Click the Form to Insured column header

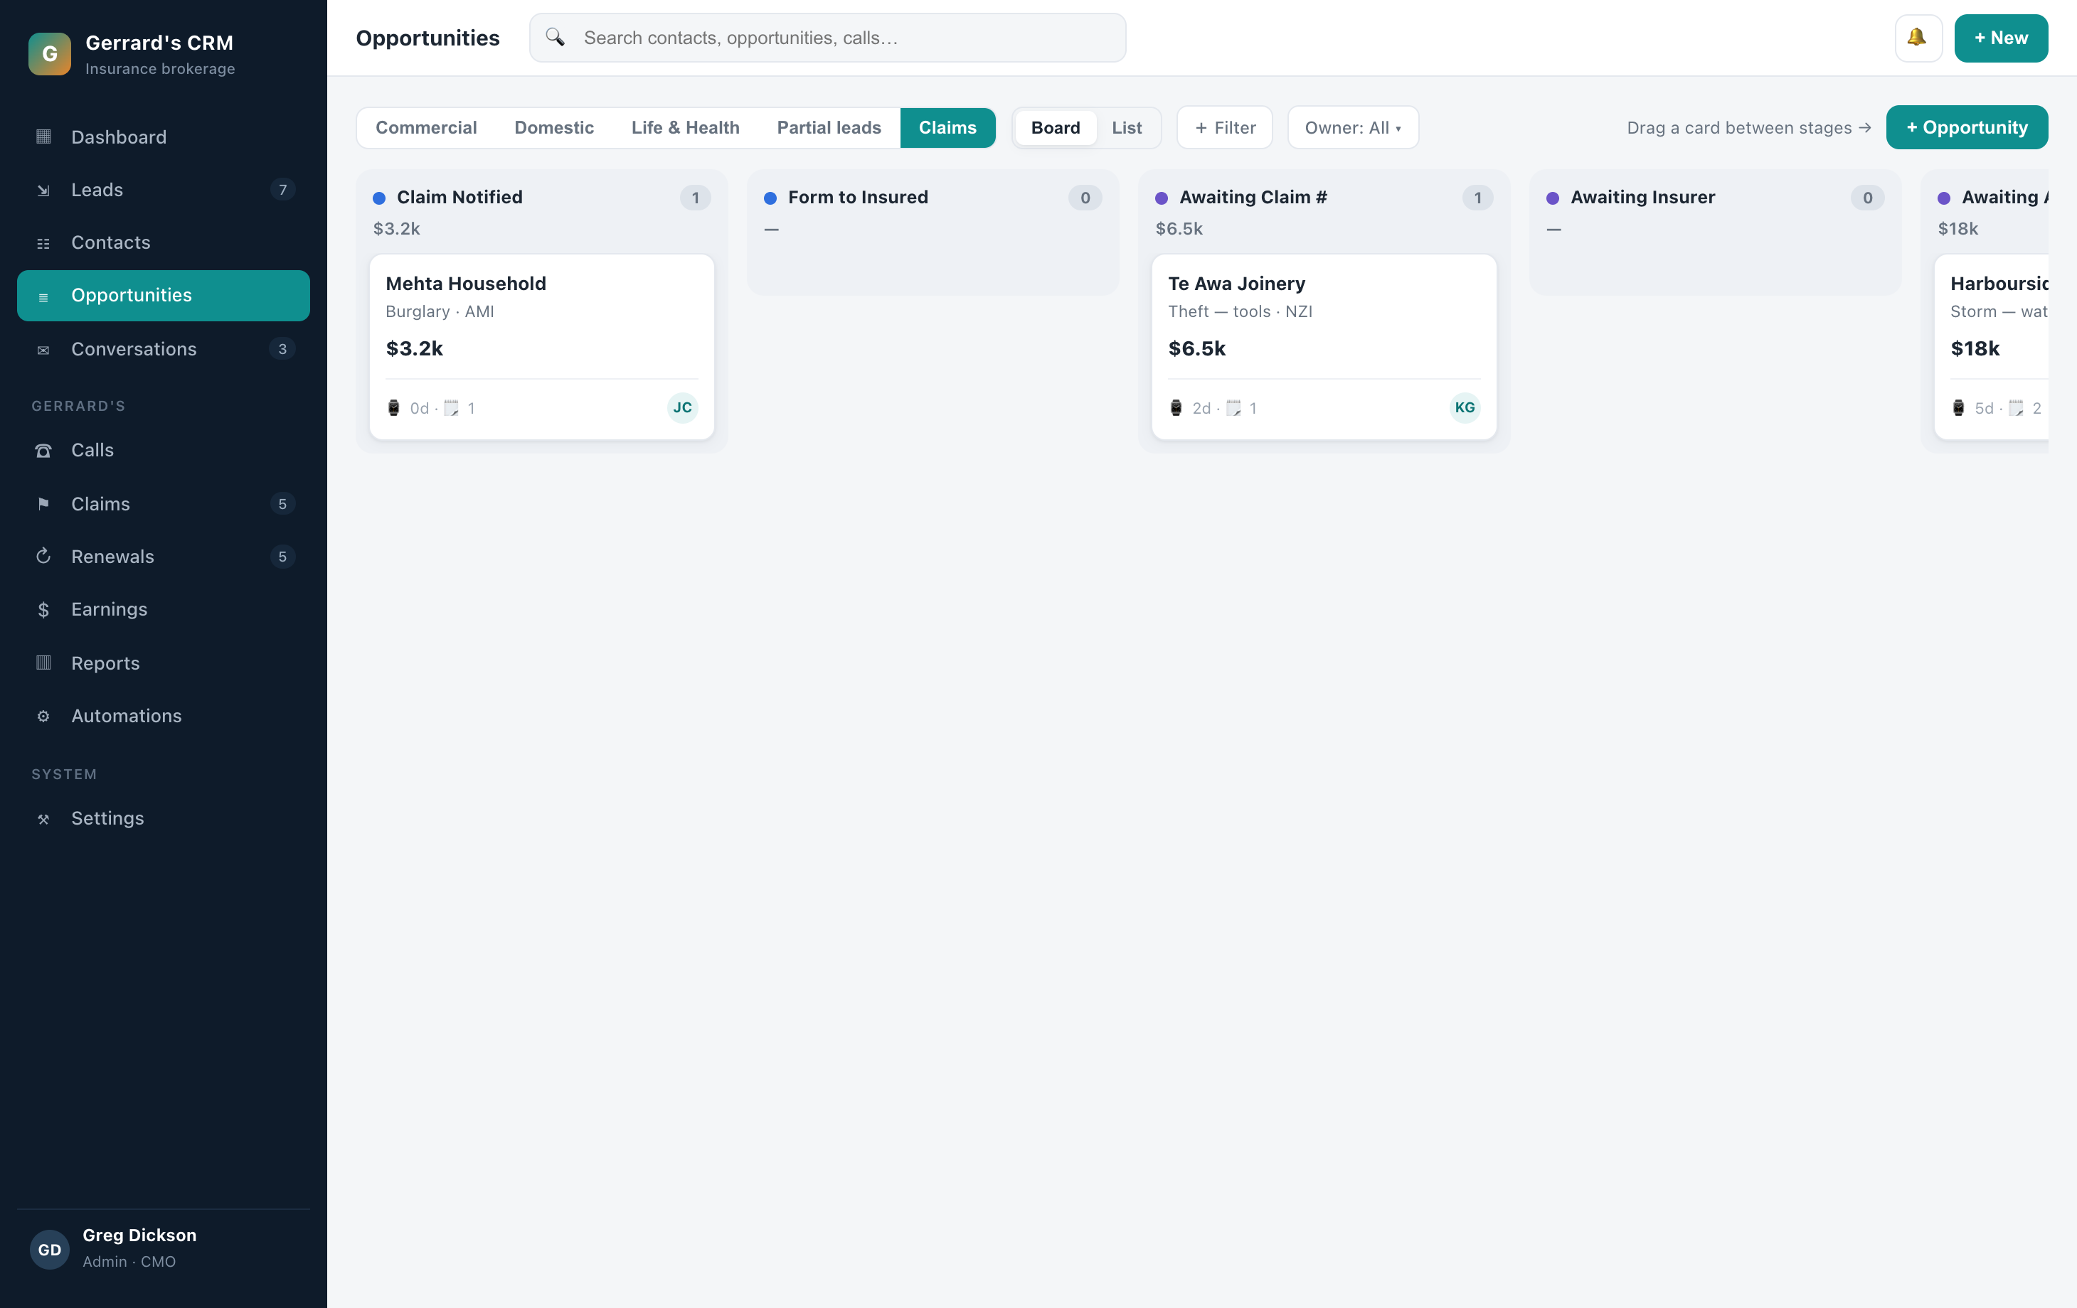point(857,198)
